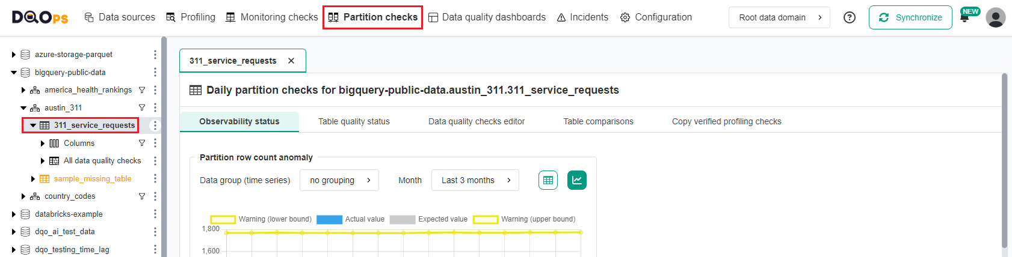Click the help question mark icon
The width and height of the screenshot is (1012, 257).
(850, 17)
